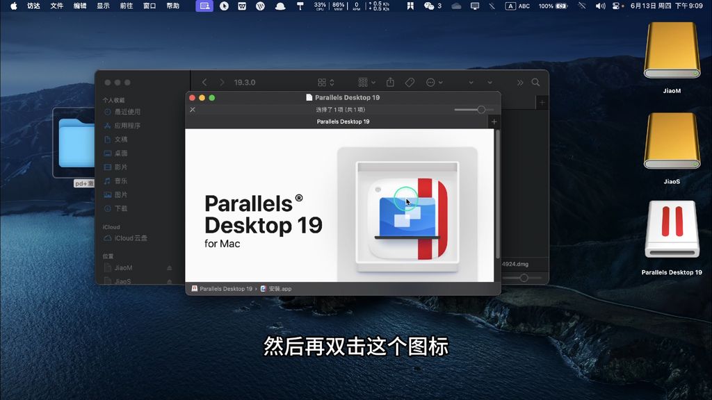Add a new tab in the Parallels Desktop 19 window
This screenshot has width=712, height=400.
coord(494,122)
